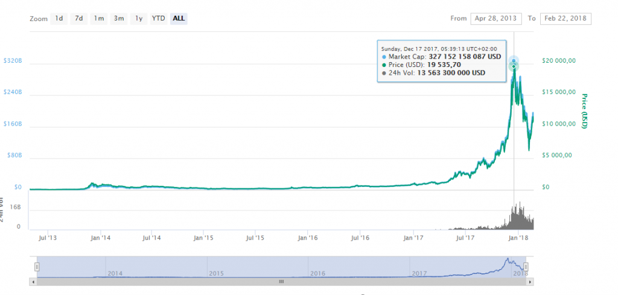Click the Market Cap blue dot in tooltip
The width and height of the screenshot is (618, 295).
[384, 56]
